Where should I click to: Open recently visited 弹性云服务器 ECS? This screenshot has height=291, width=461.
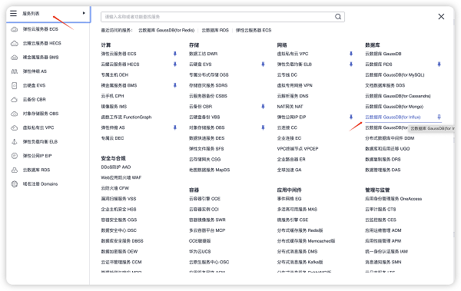(254, 30)
